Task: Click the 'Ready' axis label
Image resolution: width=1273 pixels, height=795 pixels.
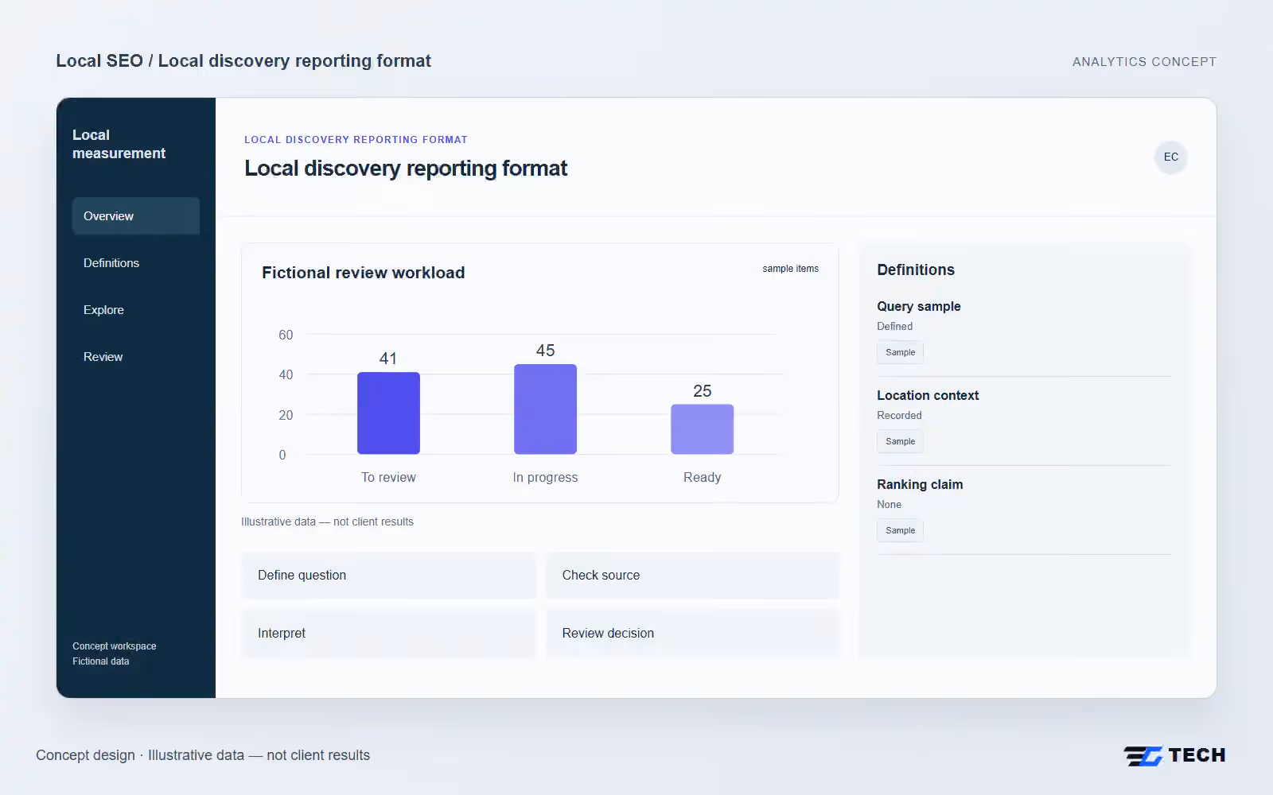Action: tap(702, 477)
